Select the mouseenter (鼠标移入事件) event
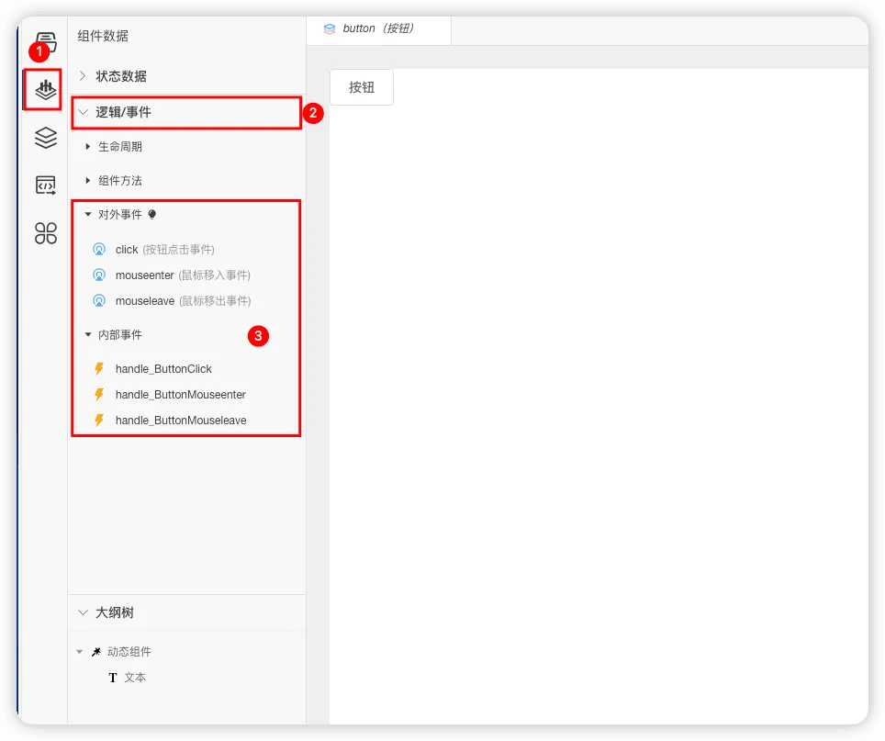Screen dimensions: 885x741 pos(183,275)
